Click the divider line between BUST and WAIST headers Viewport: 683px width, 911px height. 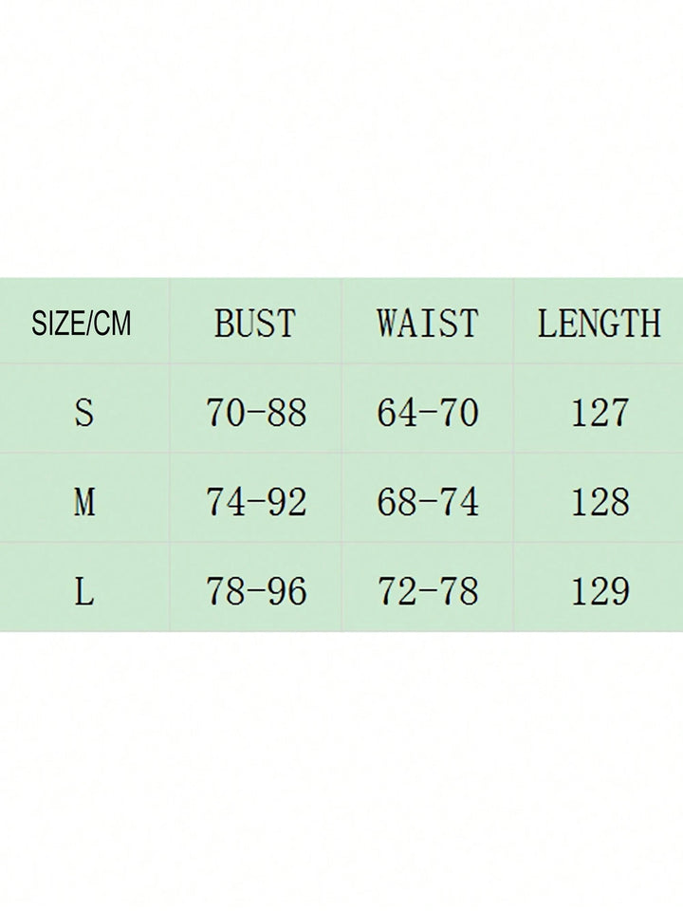point(341,324)
